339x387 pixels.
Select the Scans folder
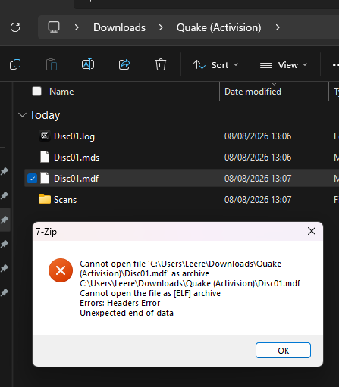[x=65, y=200]
